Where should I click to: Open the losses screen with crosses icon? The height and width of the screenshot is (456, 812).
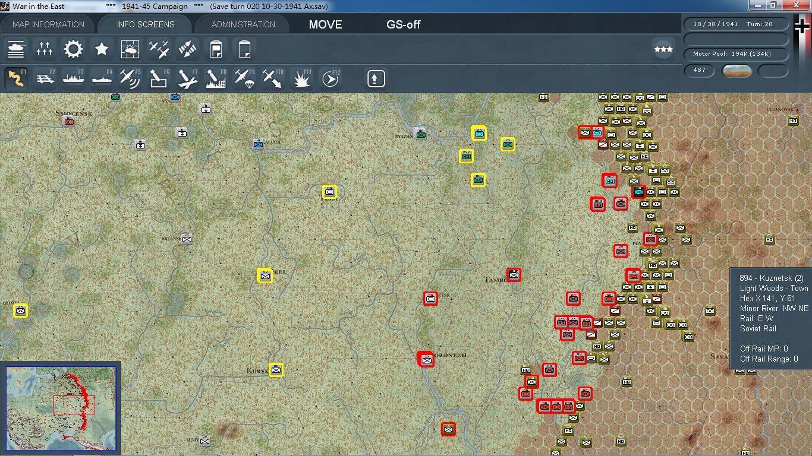[45, 49]
